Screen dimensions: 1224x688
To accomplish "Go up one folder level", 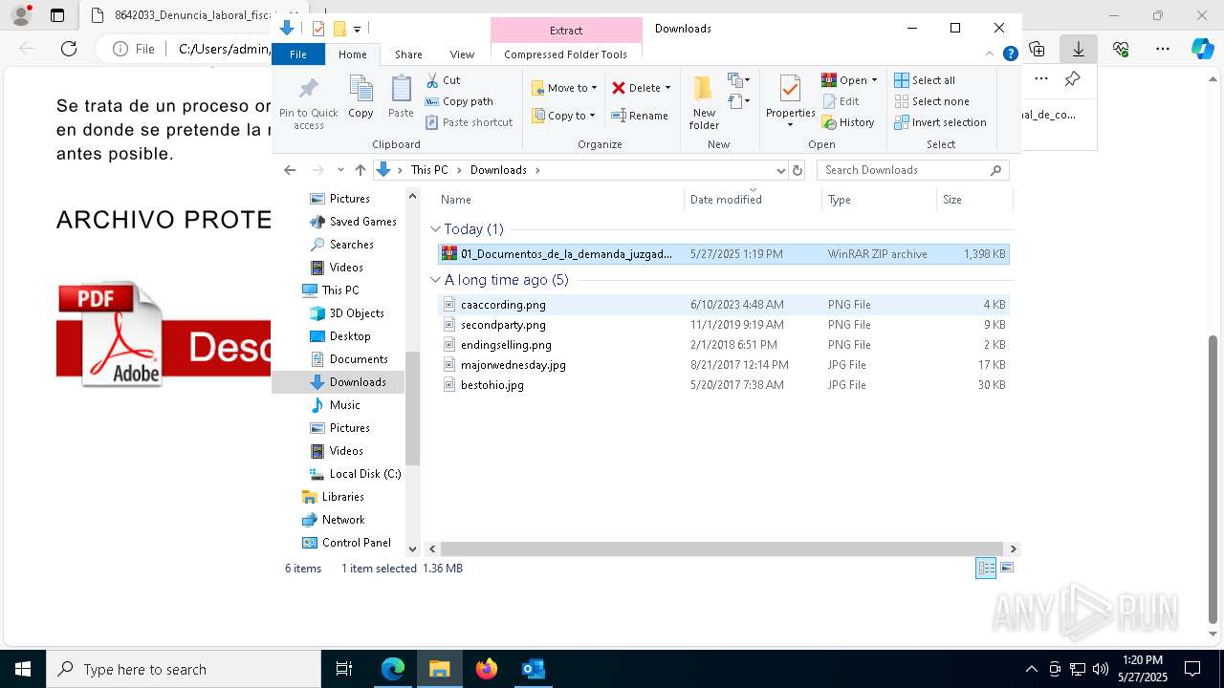I will [x=360, y=170].
